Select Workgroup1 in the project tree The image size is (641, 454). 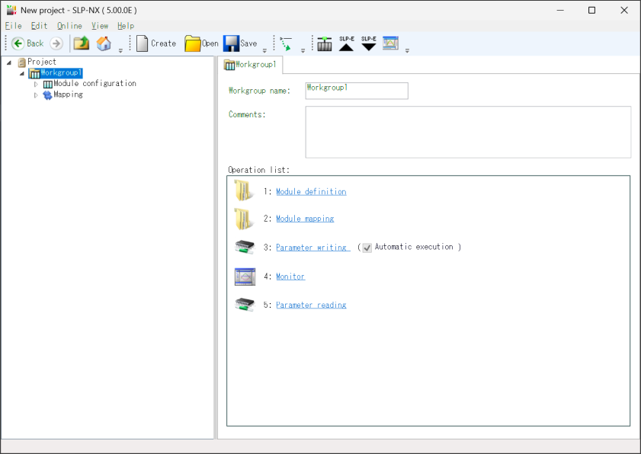[61, 73]
